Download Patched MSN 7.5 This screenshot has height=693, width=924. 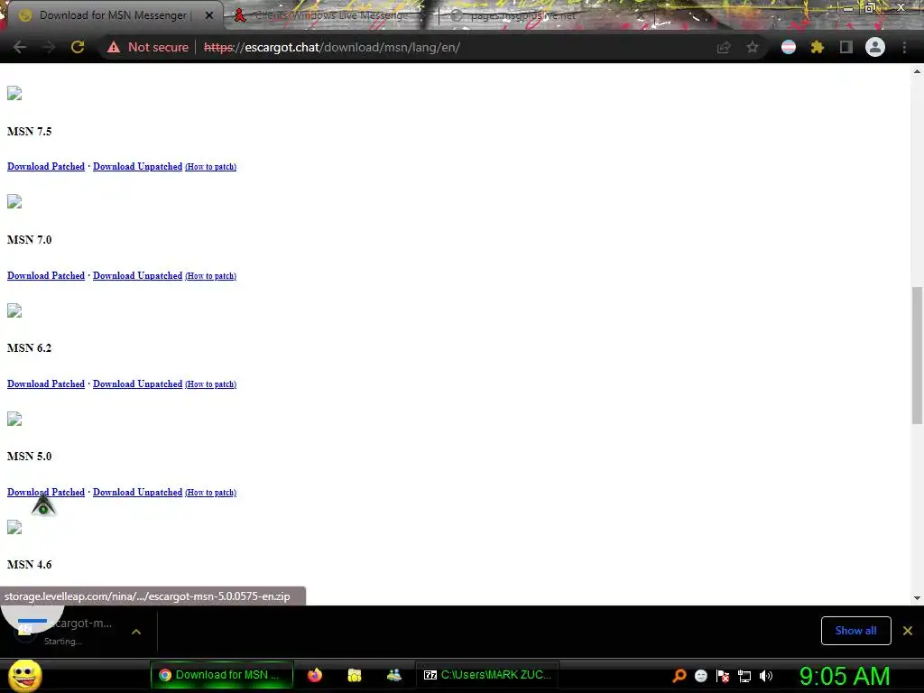click(x=46, y=167)
